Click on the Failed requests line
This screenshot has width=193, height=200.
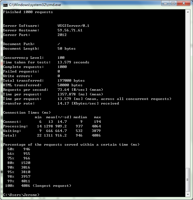(x=32, y=71)
